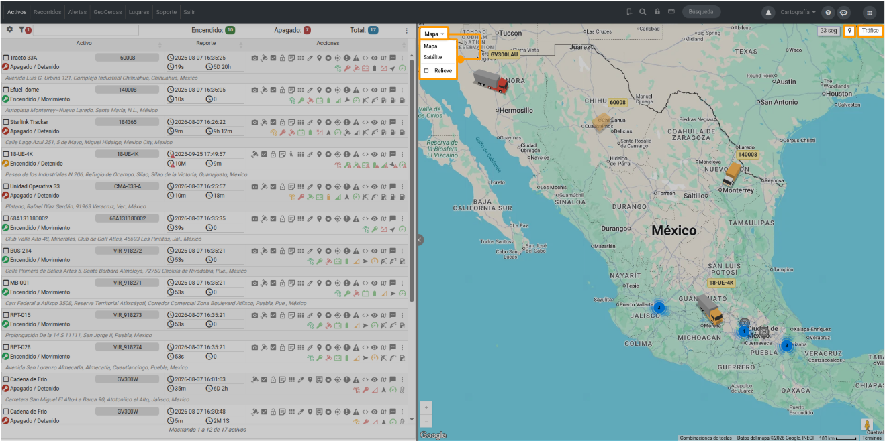Tick the Tracto 33A checkbox
This screenshot has height=441, width=885.
[6, 58]
